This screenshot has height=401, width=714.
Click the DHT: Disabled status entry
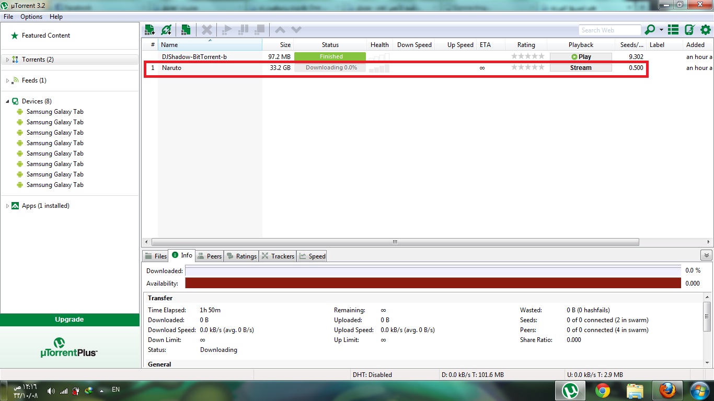pos(372,375)
